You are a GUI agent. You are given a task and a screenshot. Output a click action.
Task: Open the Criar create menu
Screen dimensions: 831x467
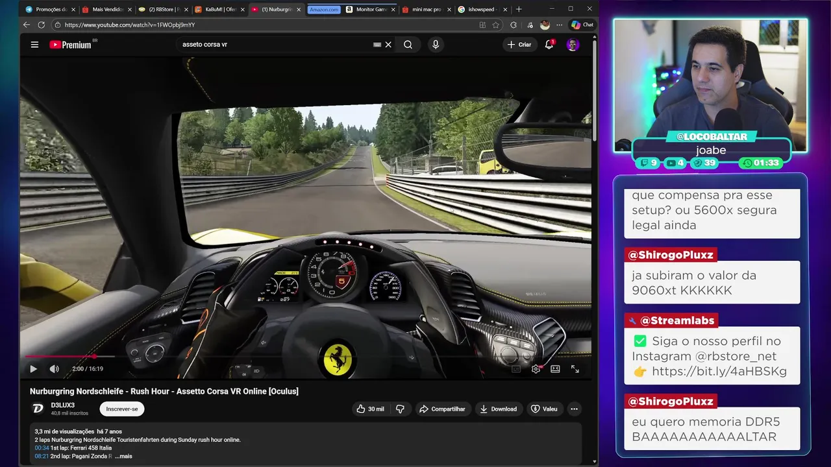pos(519,45)
